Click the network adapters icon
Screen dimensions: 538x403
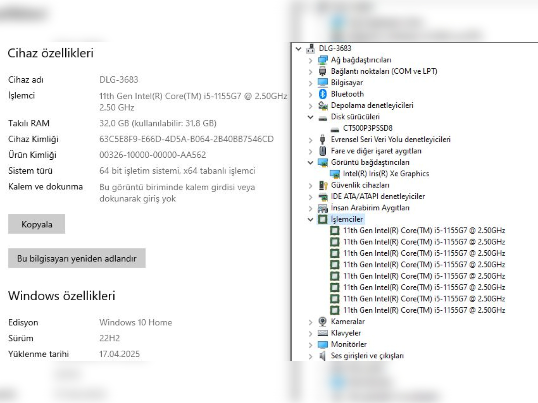tap(323, 60)
